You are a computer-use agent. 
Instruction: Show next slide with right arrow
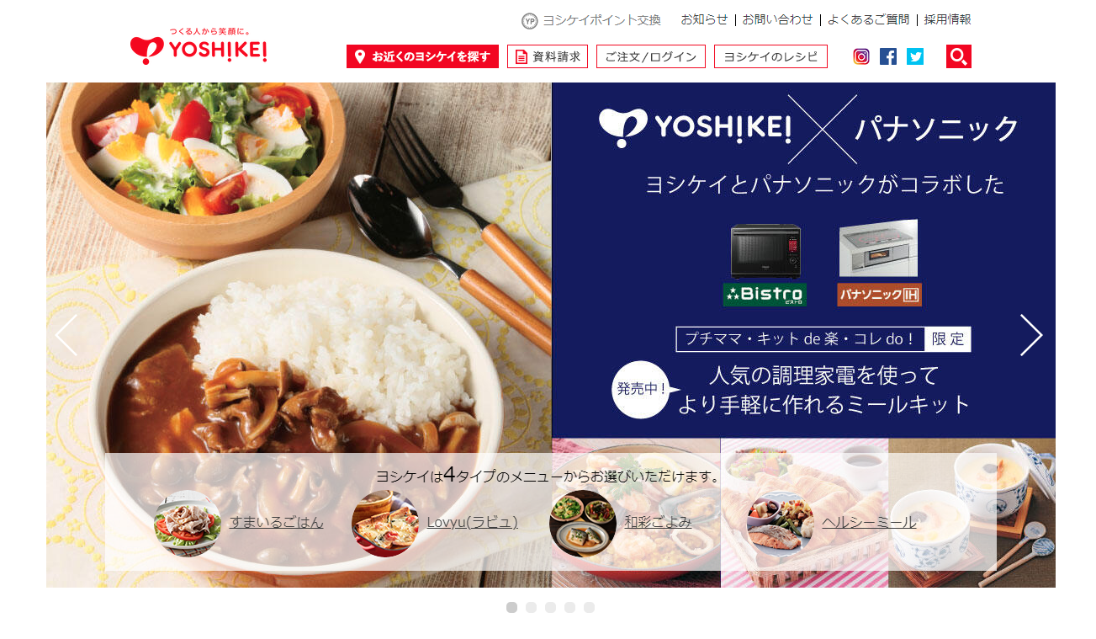1031,335
